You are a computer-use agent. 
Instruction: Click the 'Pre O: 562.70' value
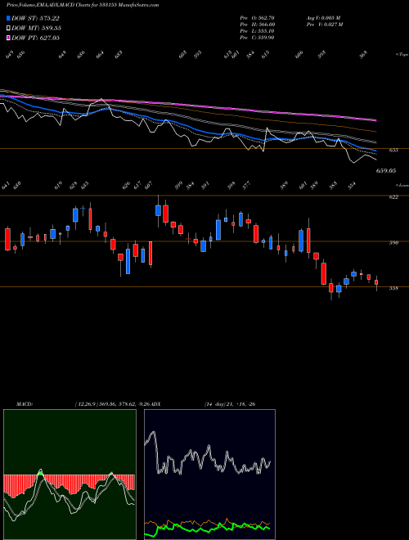257,18
